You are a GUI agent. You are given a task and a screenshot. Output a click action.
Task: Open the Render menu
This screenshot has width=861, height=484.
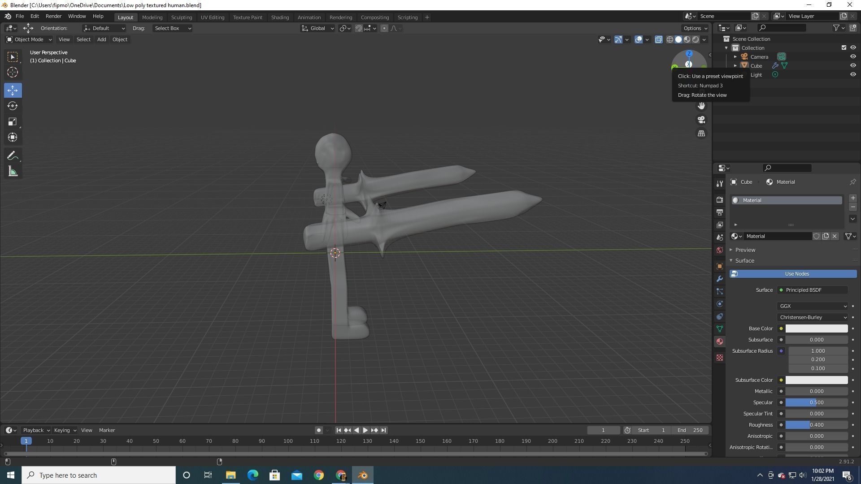point(53,16)
